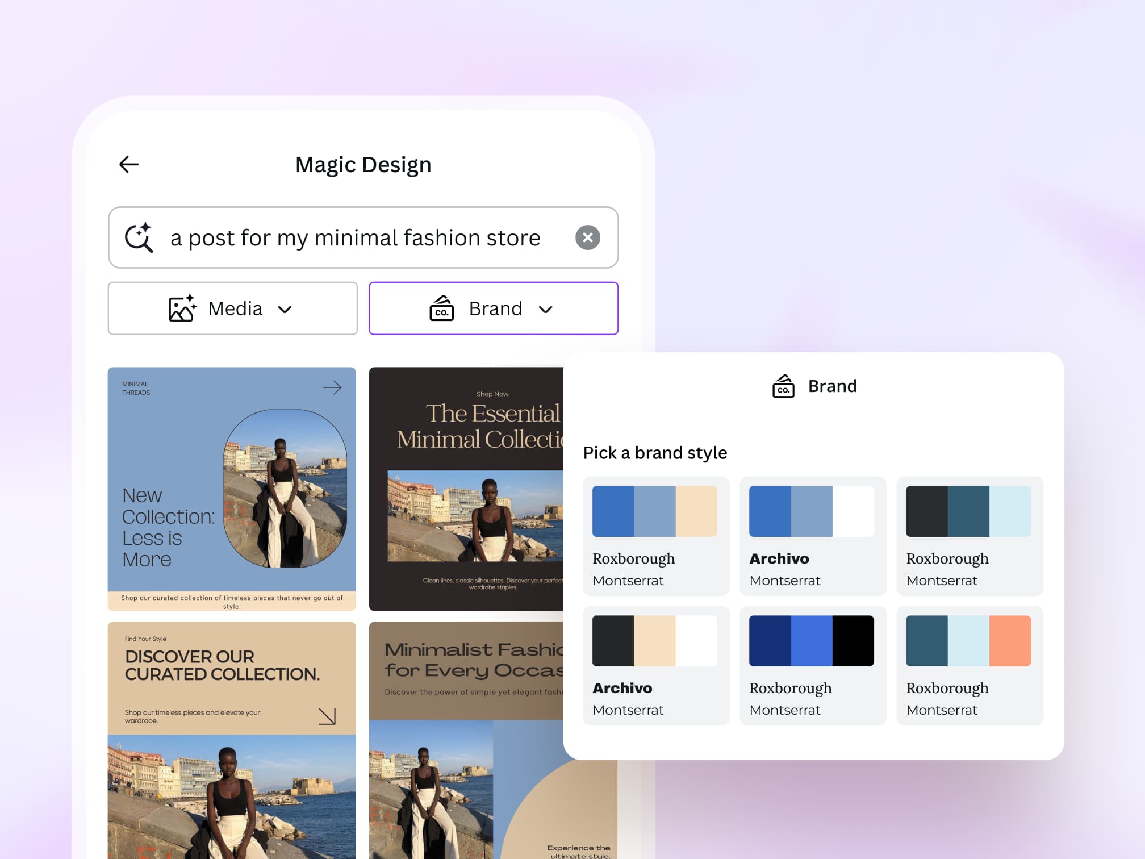
Task: Click arrow icon on Minimal Threads template
Action: pos(332,387)
